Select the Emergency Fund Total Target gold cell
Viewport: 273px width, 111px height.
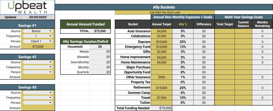coord(224,47)
